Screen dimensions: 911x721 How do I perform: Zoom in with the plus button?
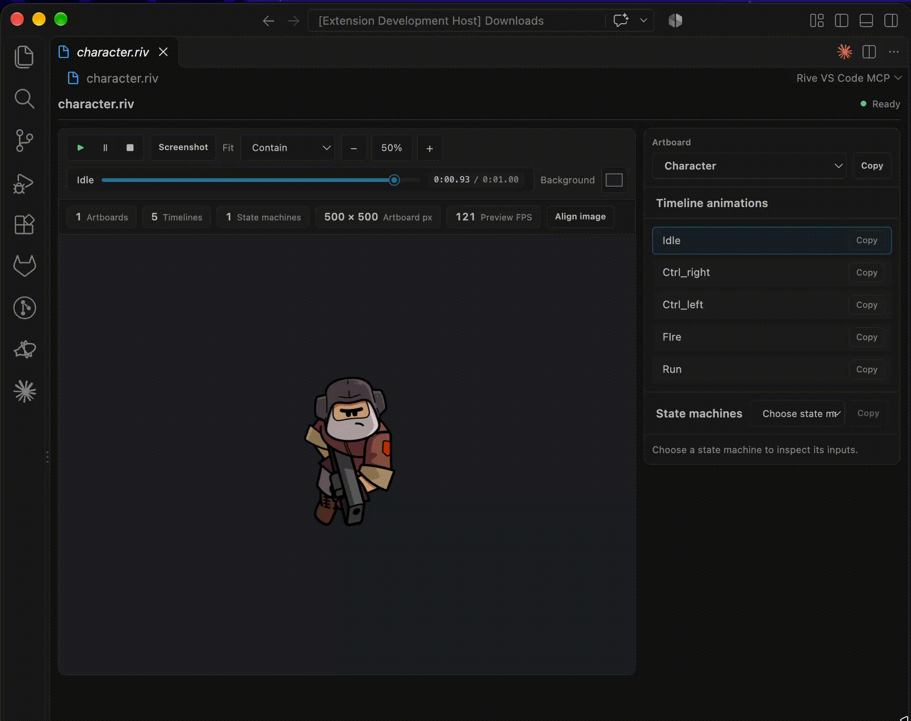pyautogui.click(x=429, y=148)
